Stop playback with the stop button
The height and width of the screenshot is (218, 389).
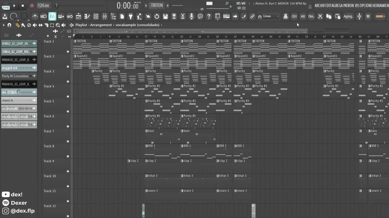coord(23,5)
